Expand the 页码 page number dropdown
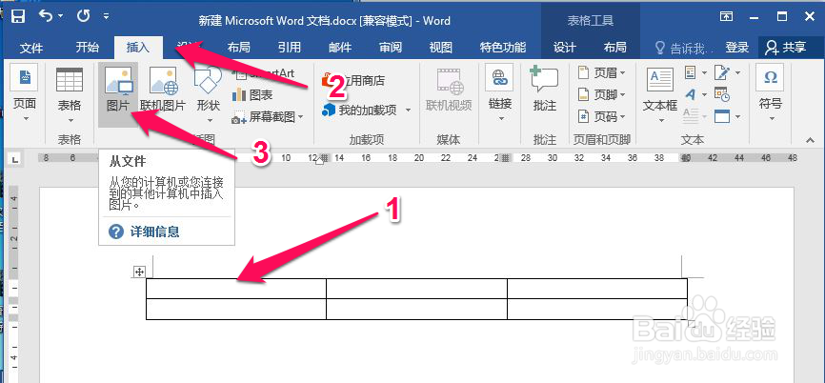This screenshot has width=825, height=383. [623, 116]
